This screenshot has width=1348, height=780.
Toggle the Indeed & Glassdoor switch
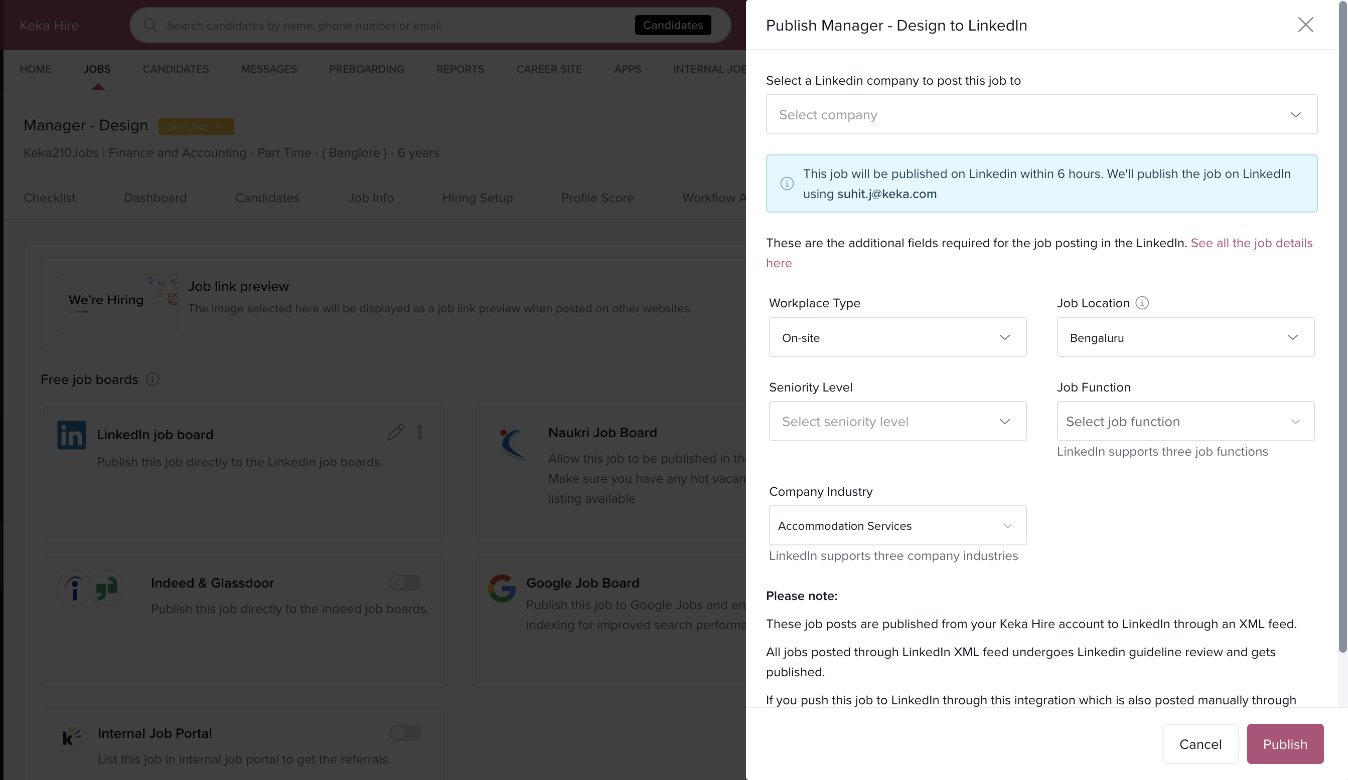coord(405,582)
